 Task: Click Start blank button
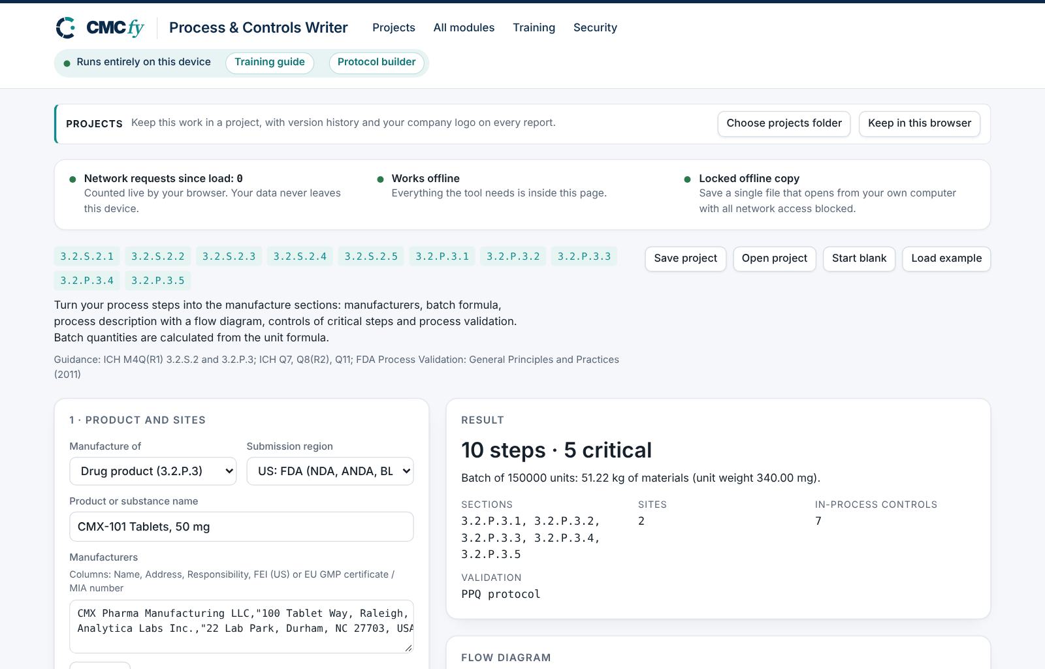tap(859, 258)
